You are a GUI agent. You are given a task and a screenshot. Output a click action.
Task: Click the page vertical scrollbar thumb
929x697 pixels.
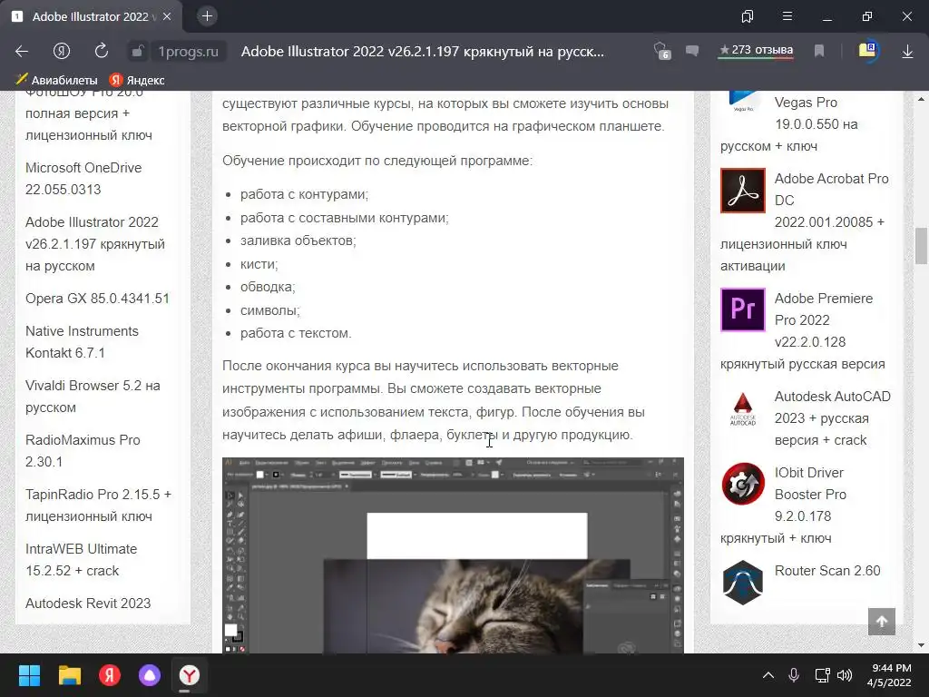[922, 245]
